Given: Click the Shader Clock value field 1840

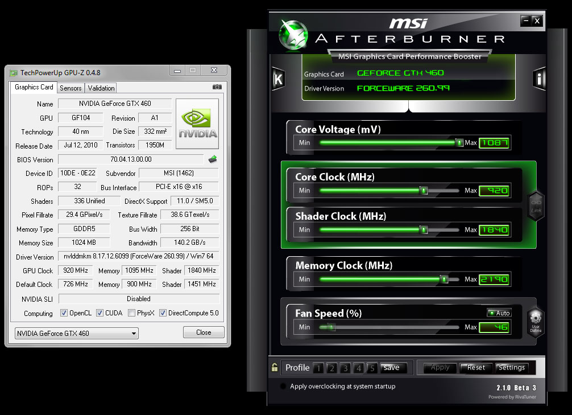Looking at the screenshot, I should coord(494,230).
